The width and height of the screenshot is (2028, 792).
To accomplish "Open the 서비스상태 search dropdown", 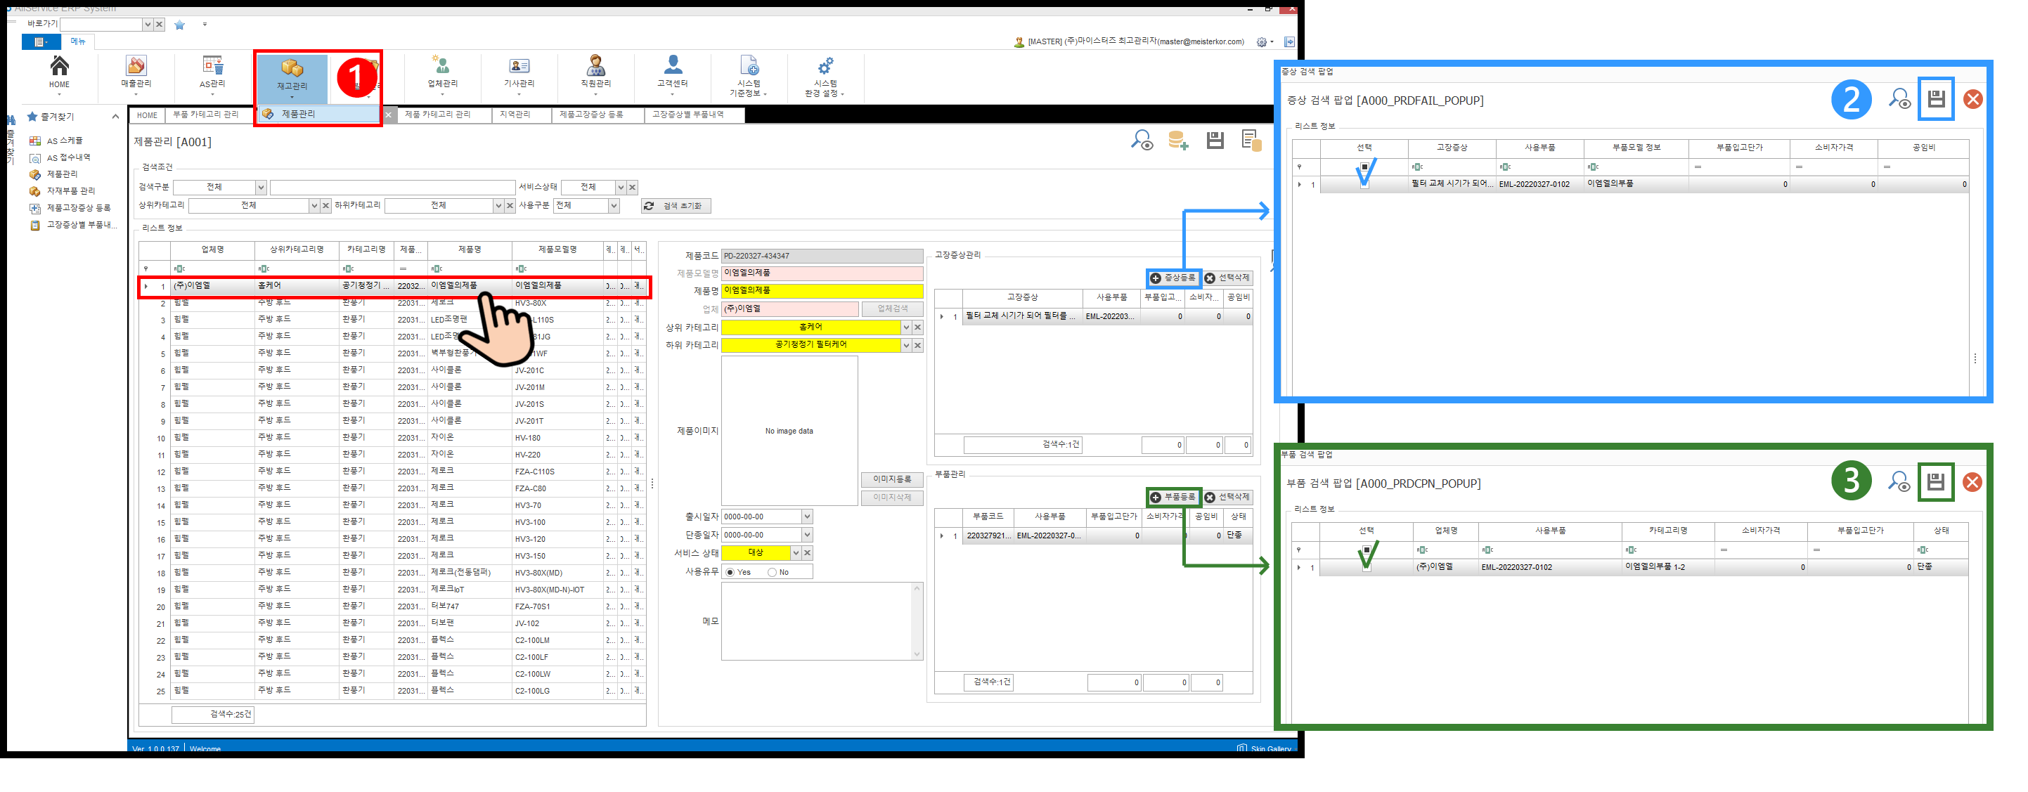I will 621,187.
